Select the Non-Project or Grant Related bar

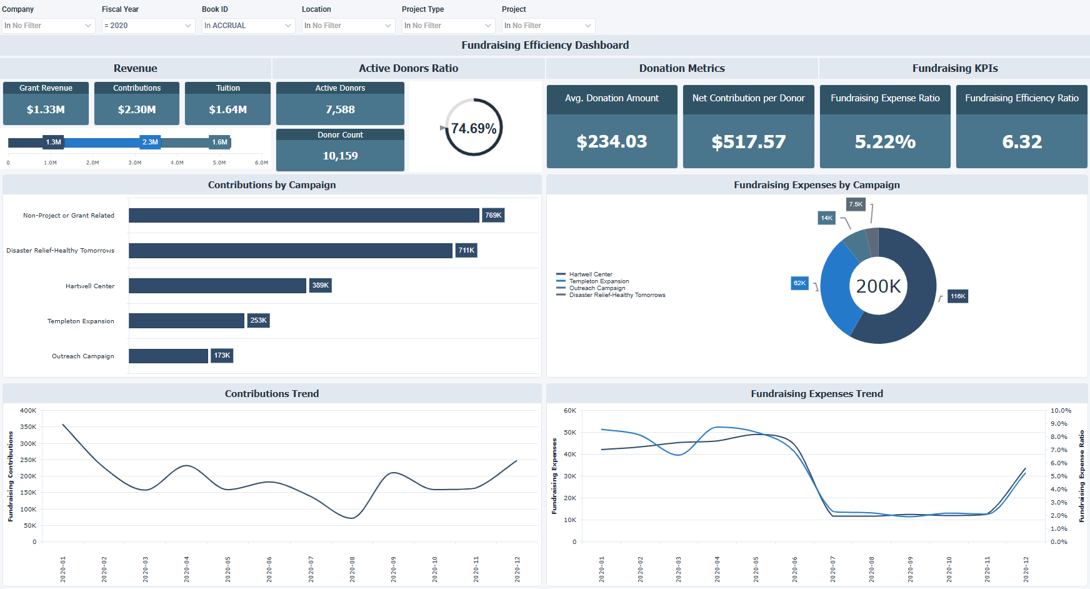tap(304, 215)
